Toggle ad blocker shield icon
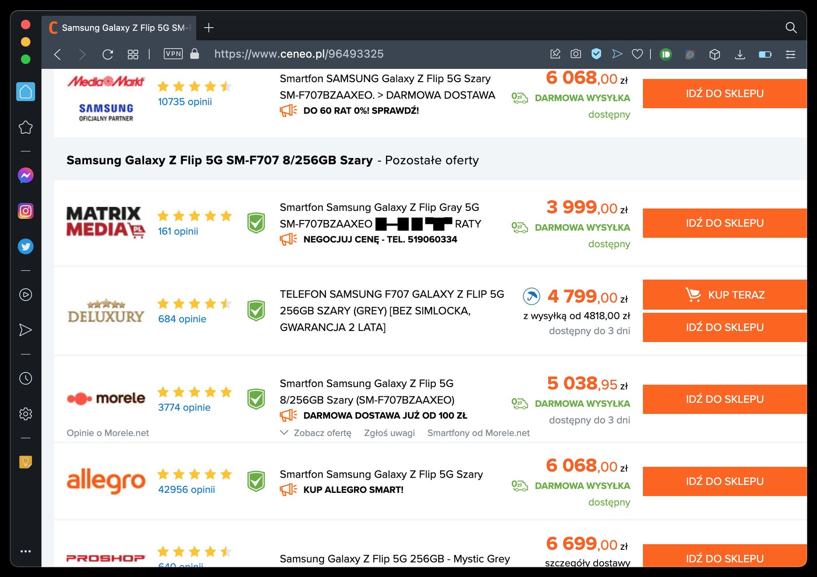 pyautogui.click(x=596, y=54)
